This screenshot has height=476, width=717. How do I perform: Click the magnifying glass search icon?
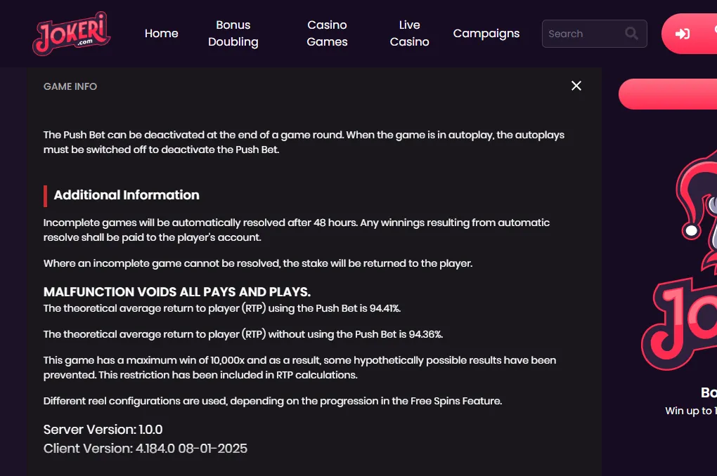tap(631, 33)
